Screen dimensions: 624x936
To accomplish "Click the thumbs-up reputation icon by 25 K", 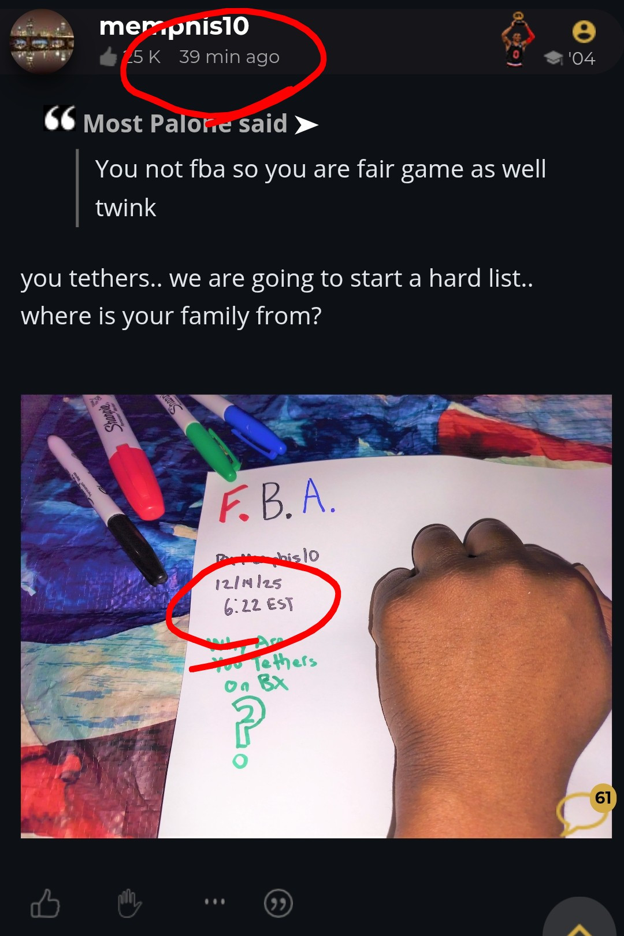I will [109, 57].
